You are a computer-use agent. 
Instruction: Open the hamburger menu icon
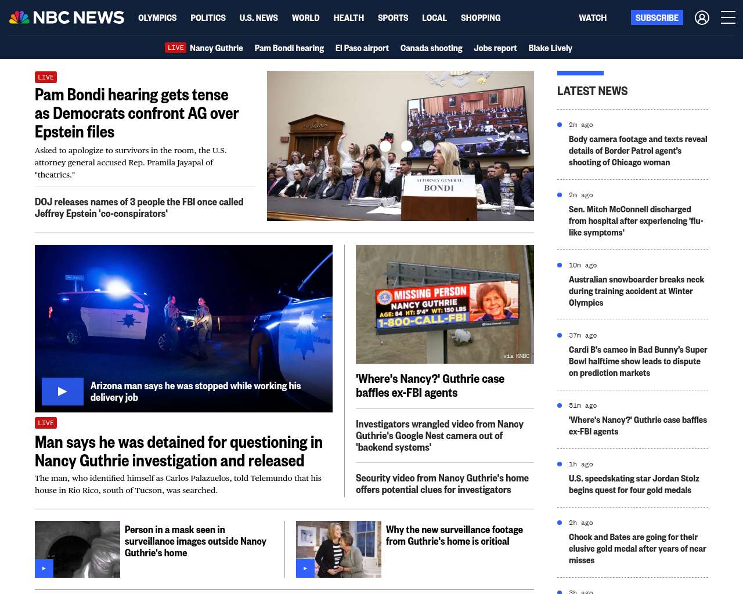728,18
